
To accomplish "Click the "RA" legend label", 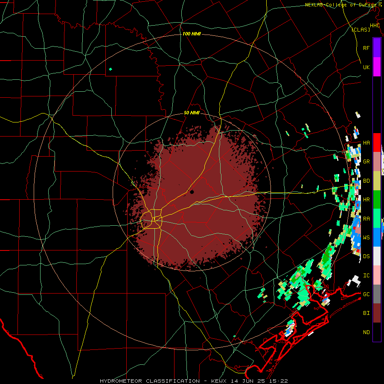I will [x=366, y=219].
